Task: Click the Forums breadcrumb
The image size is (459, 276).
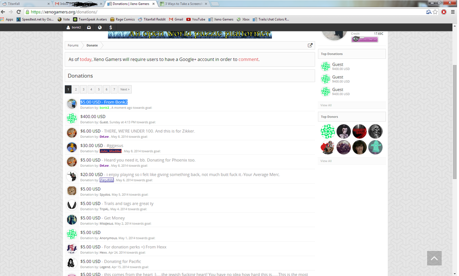Action: tap(73, 45)
